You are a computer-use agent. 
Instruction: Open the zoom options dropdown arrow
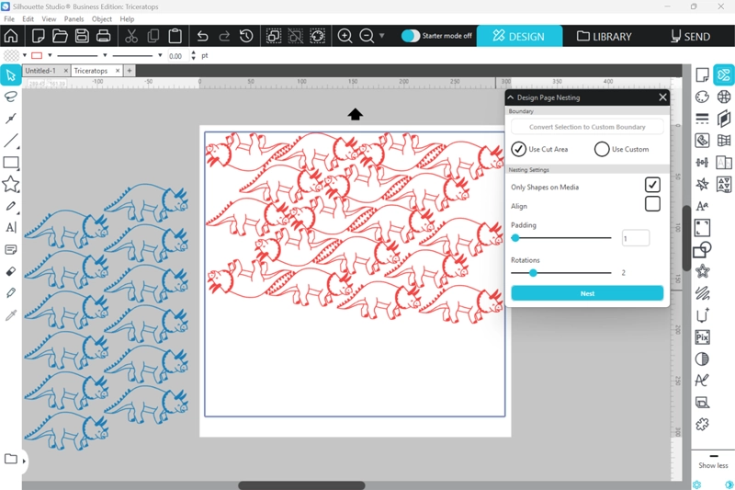pos(382,36)
